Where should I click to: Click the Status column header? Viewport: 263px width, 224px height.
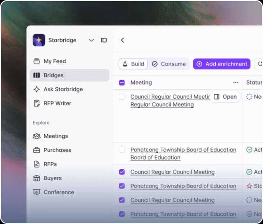(x=254, y=83)
